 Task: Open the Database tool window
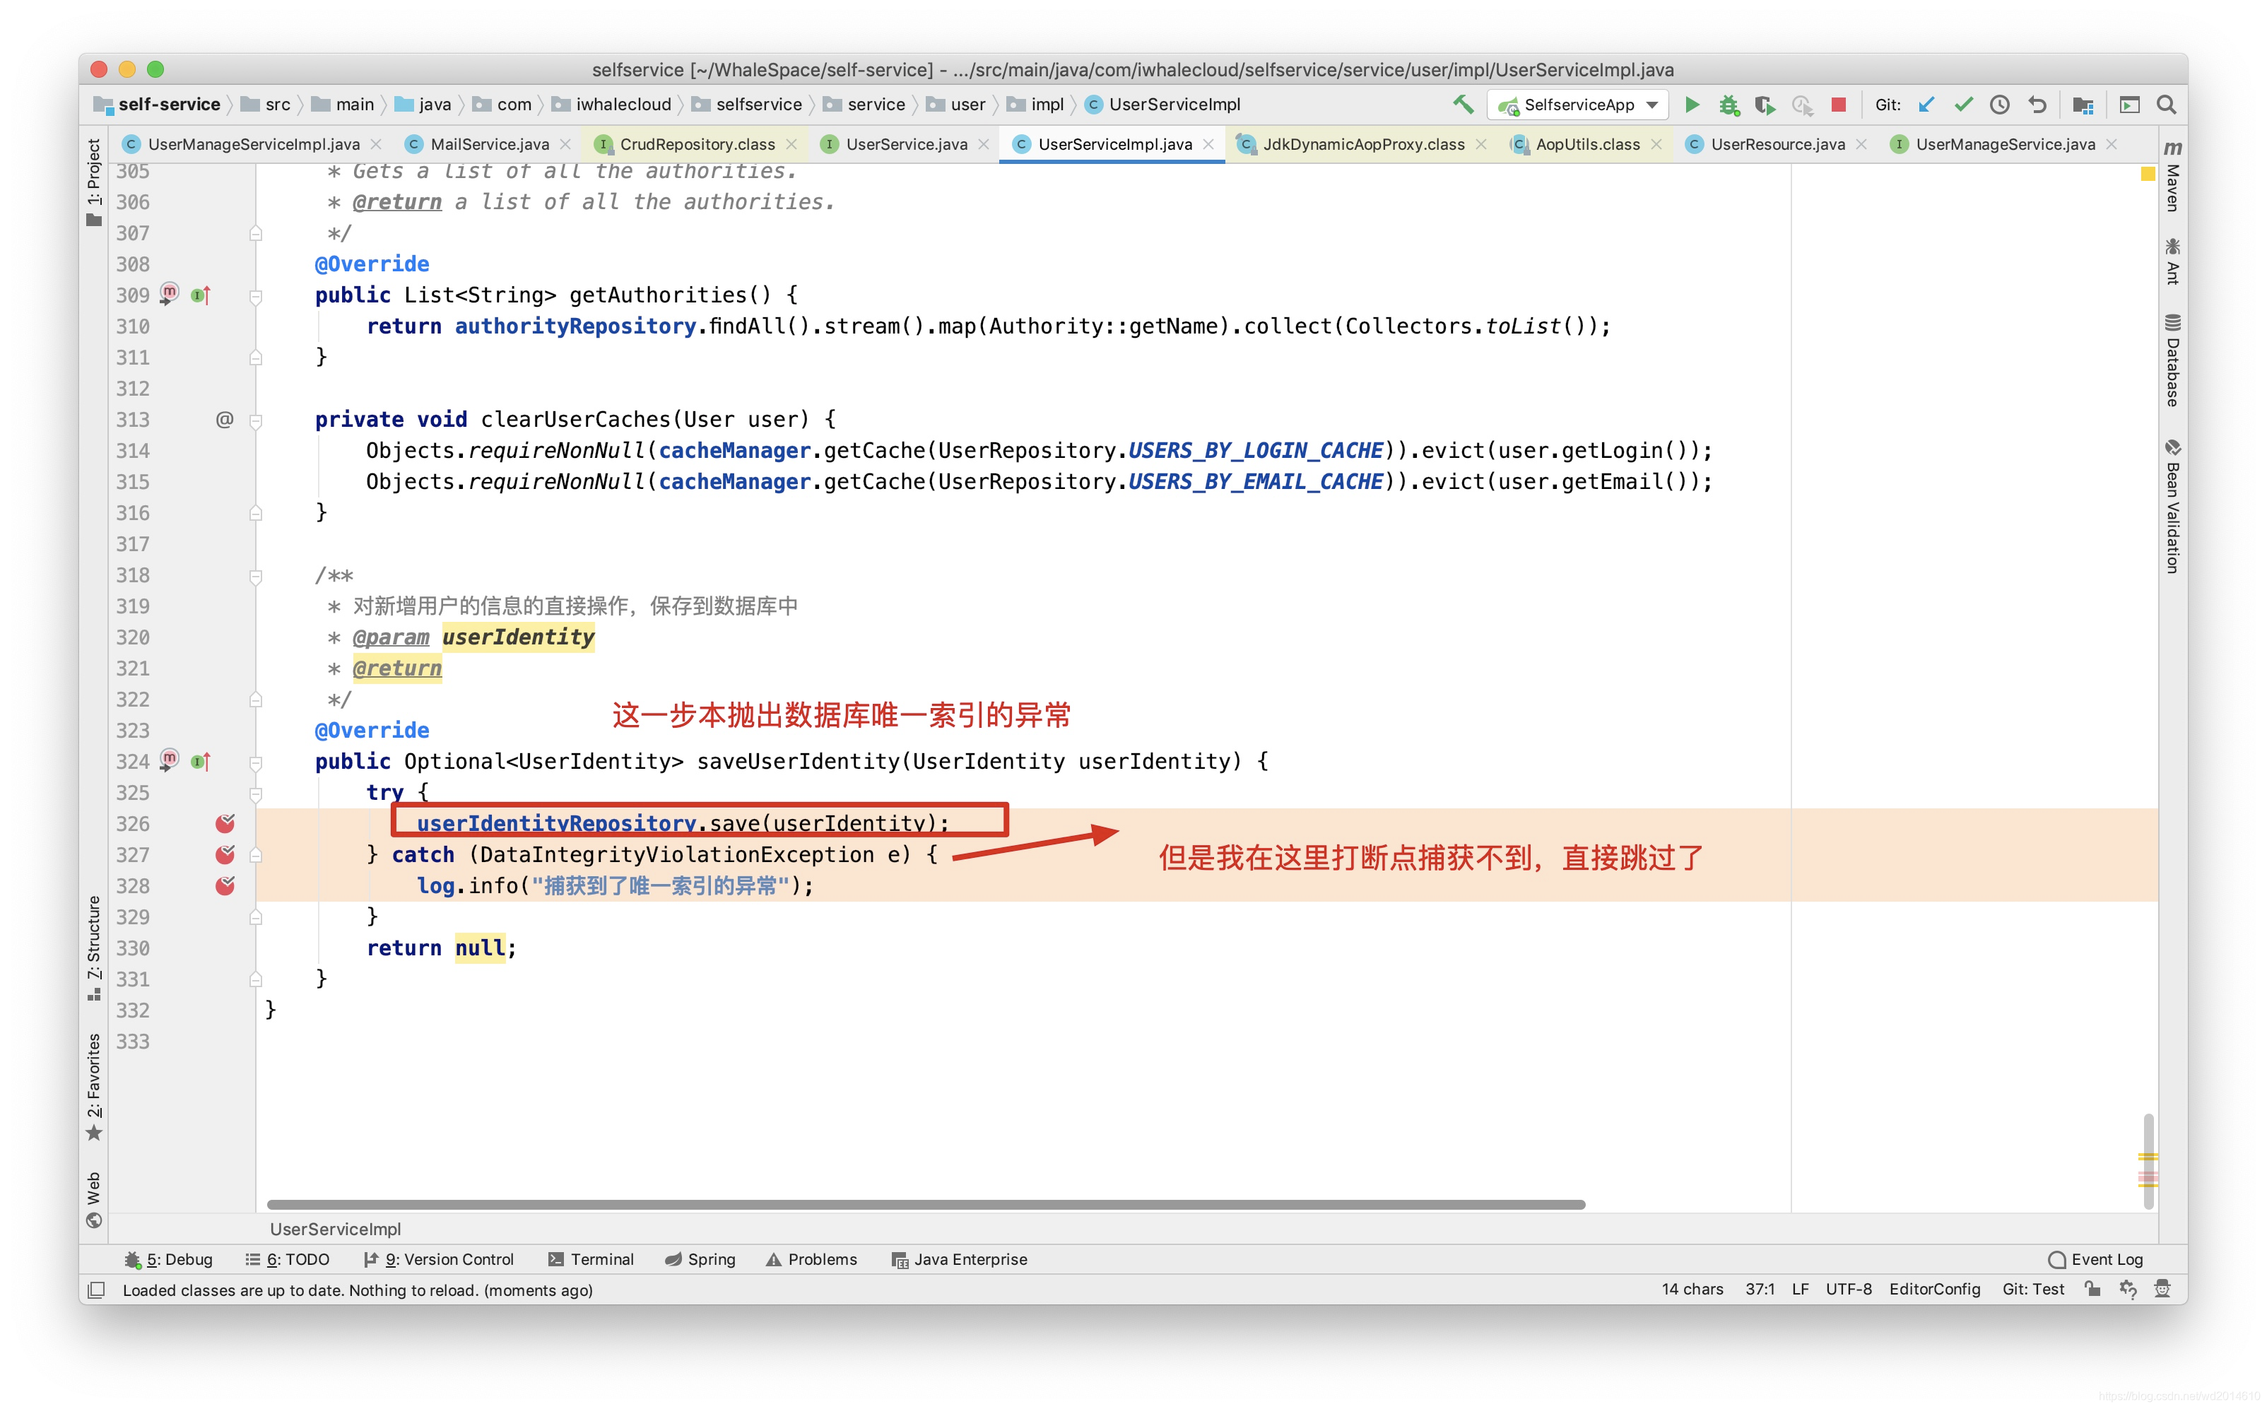[x=2172, y=360]
